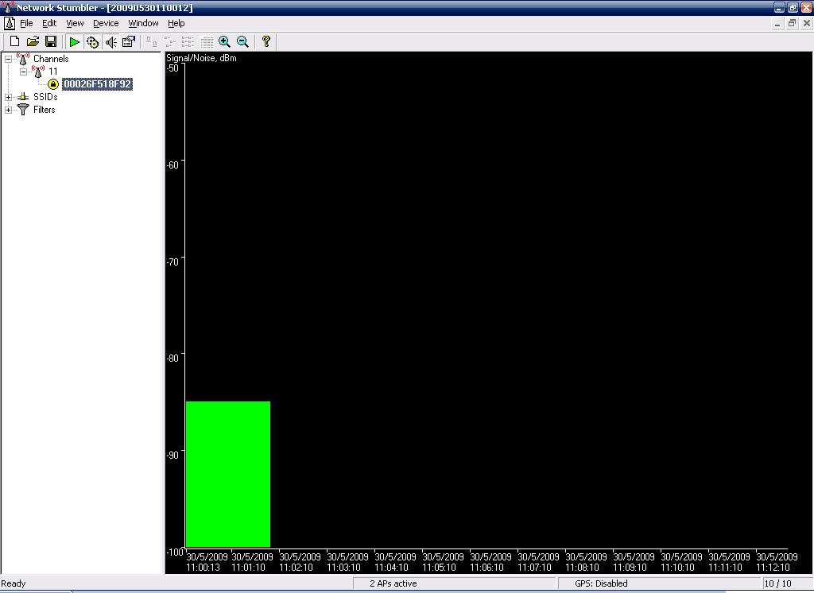814x593 pixels.
Task: Select the Filters tree item
Action: [x=45, y=110]
